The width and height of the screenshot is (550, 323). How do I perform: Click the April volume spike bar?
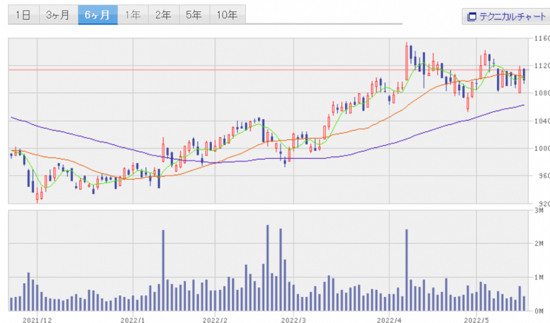(x=406, y=269)
